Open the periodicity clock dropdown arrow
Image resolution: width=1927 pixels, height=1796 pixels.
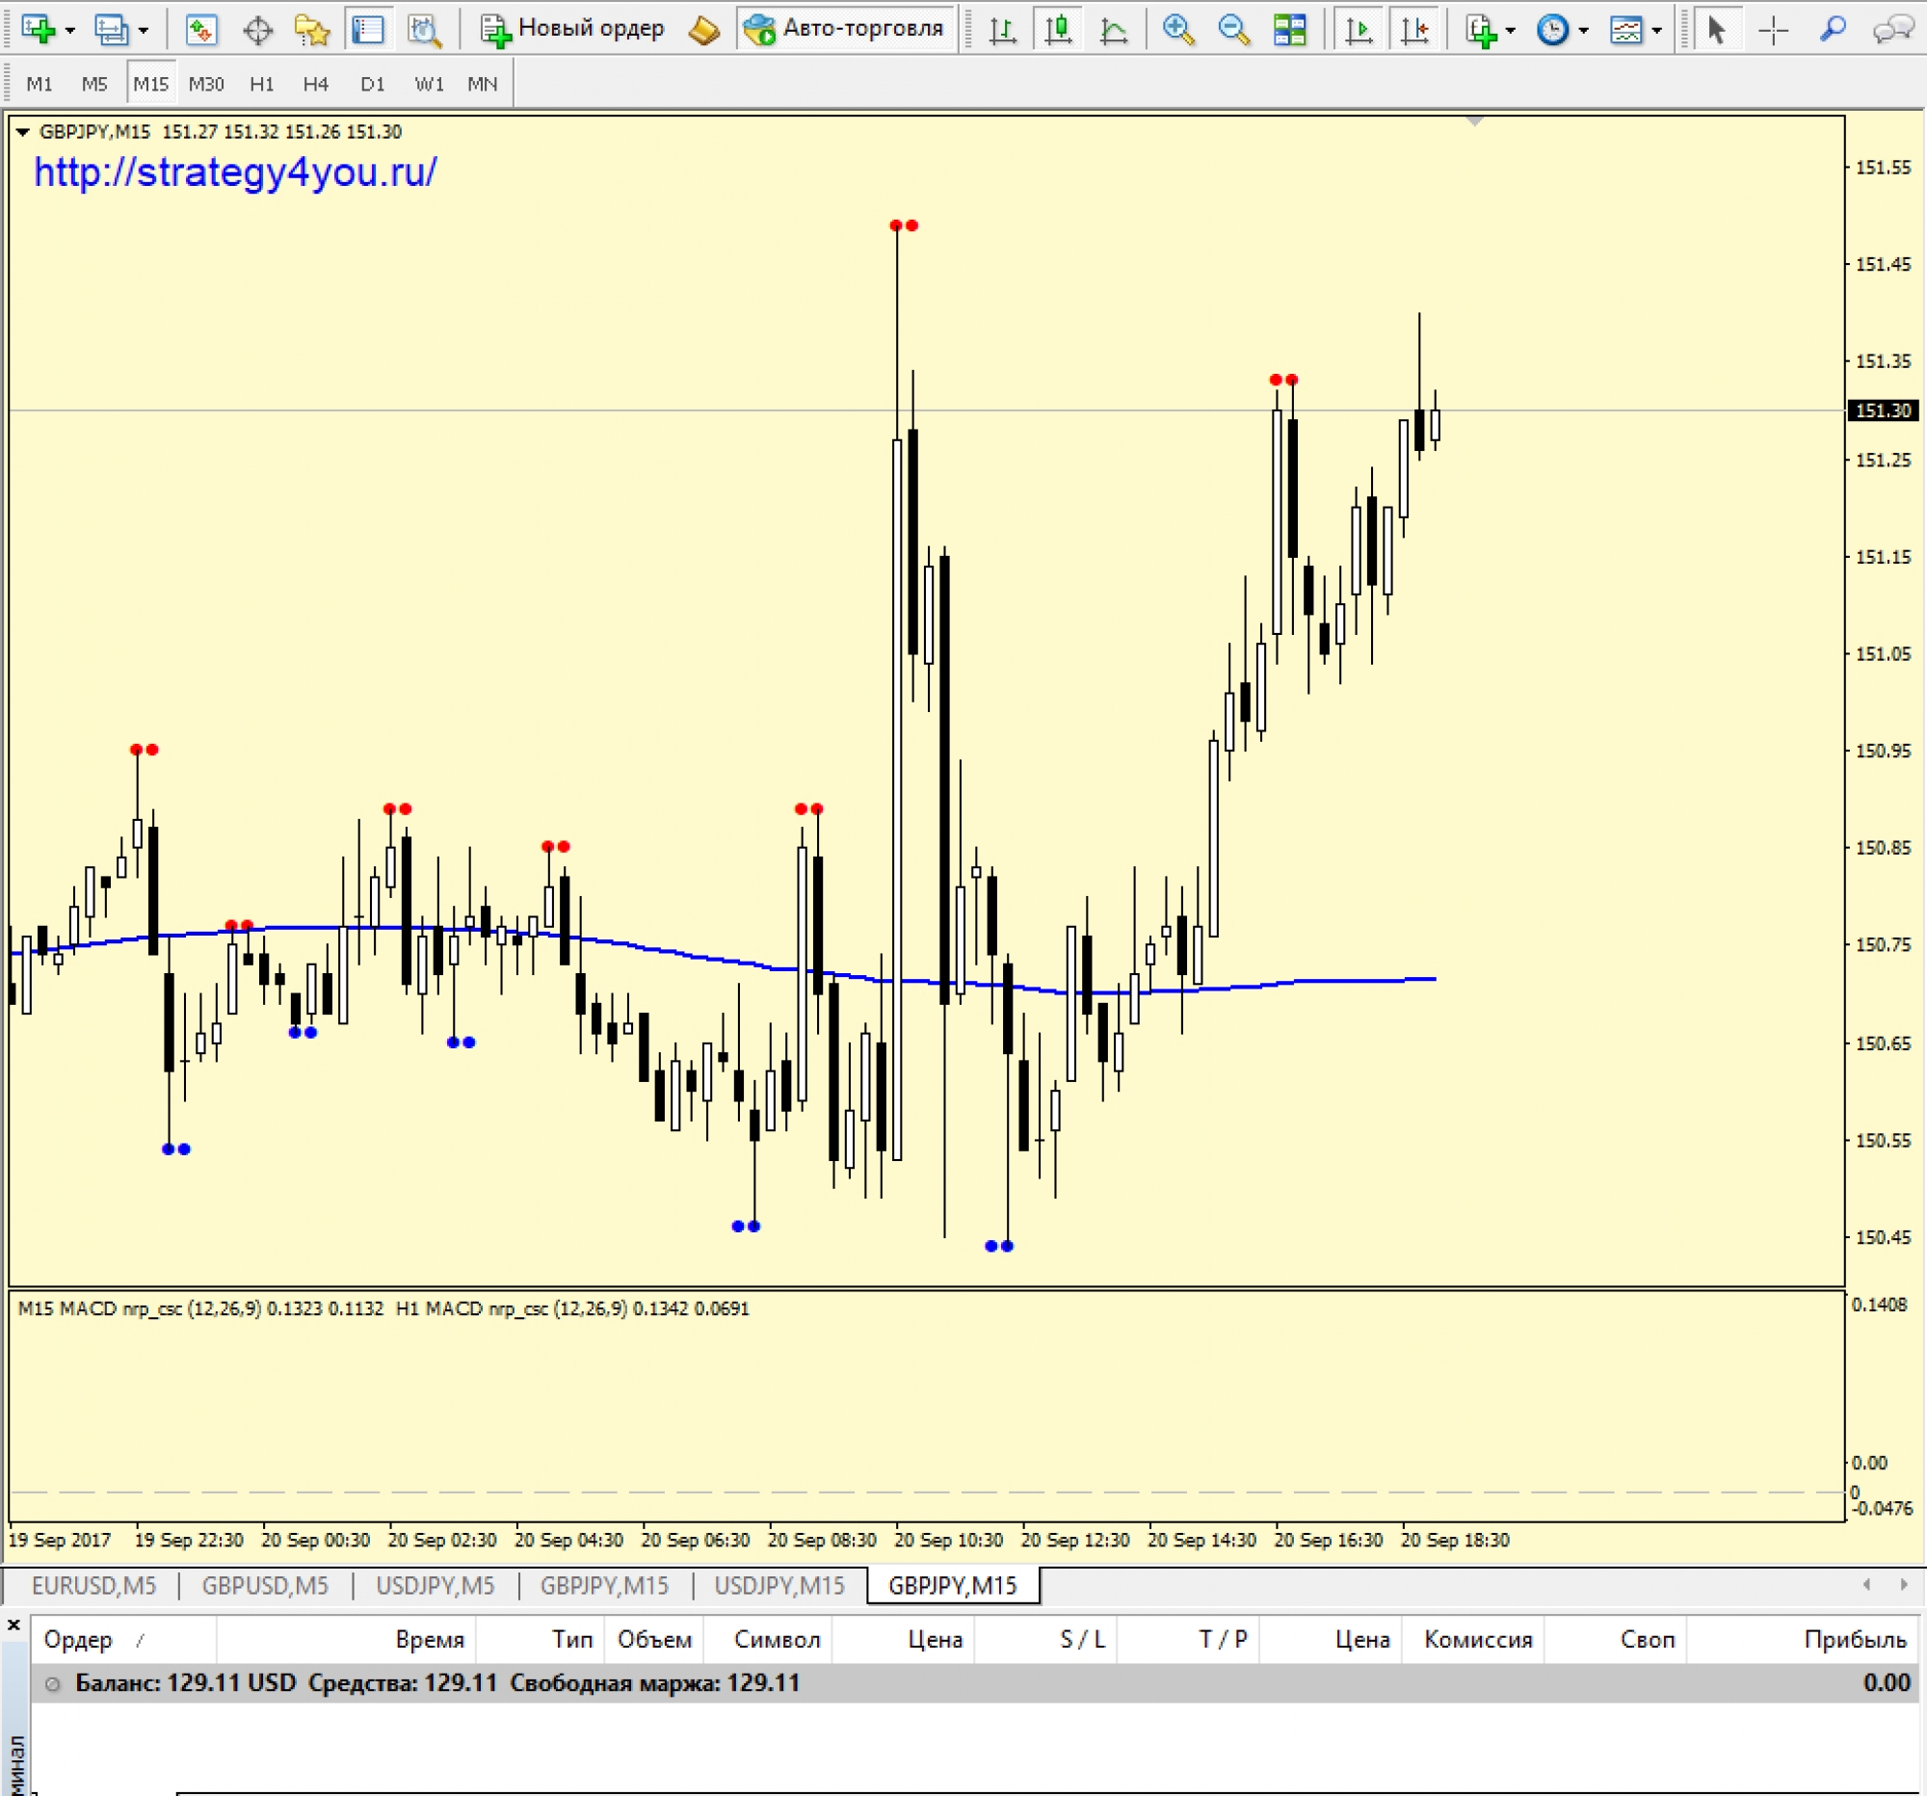click(1584, 31)
